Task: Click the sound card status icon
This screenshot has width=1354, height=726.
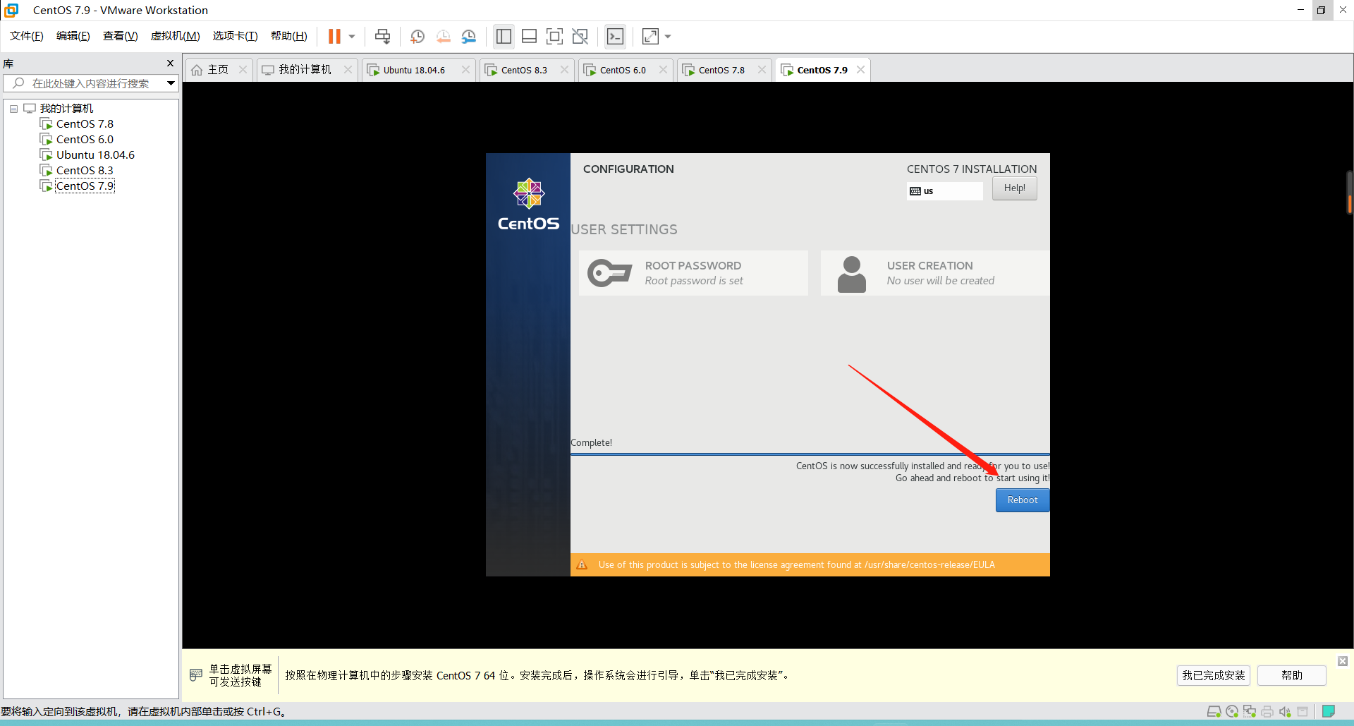Action: [1285, 711]
